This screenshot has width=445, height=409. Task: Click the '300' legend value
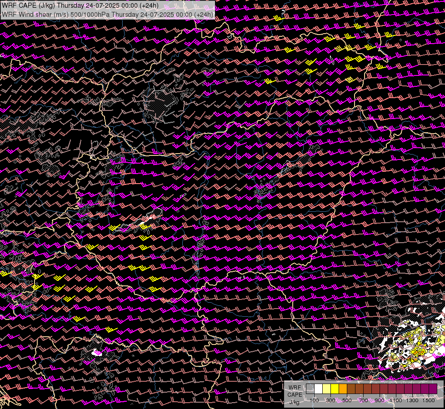point(330,400)
